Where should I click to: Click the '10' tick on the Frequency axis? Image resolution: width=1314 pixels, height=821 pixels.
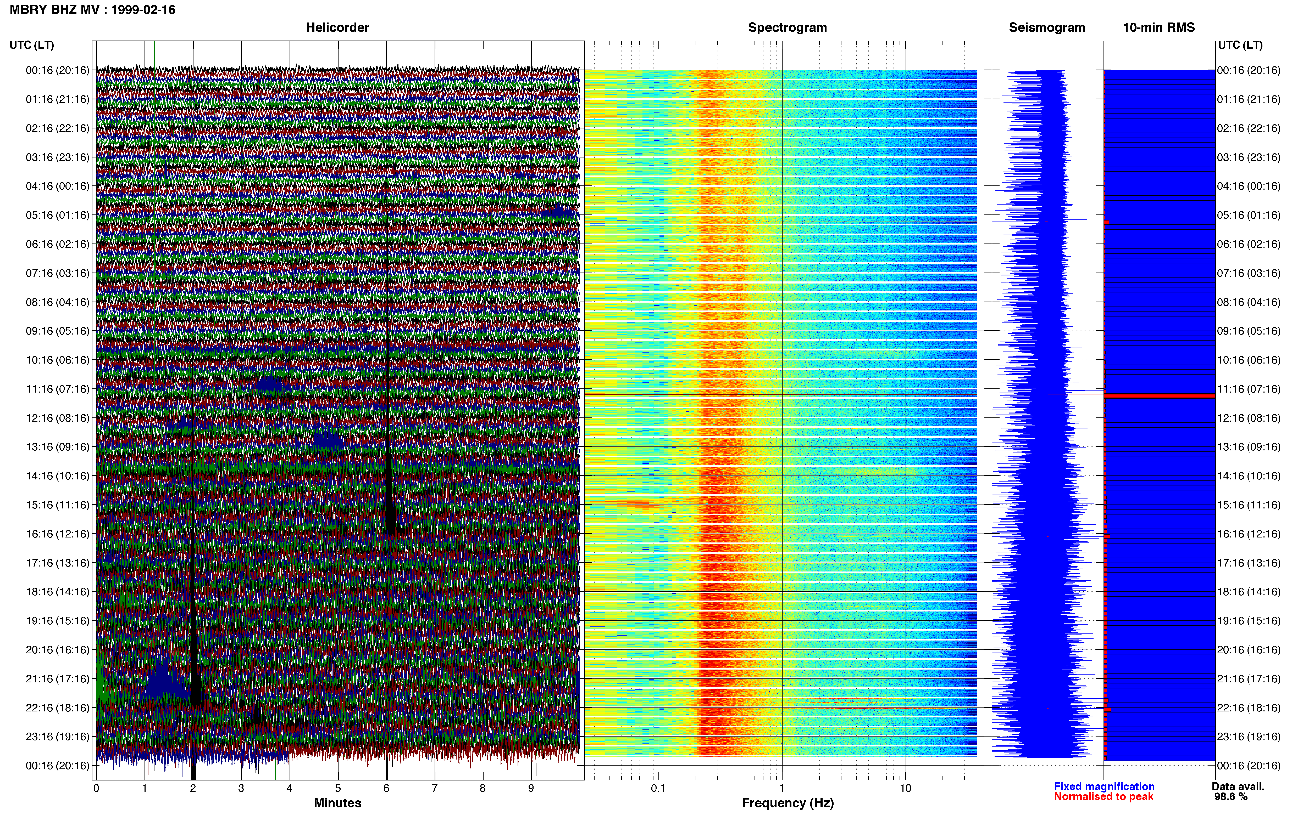tap(905, 788)
